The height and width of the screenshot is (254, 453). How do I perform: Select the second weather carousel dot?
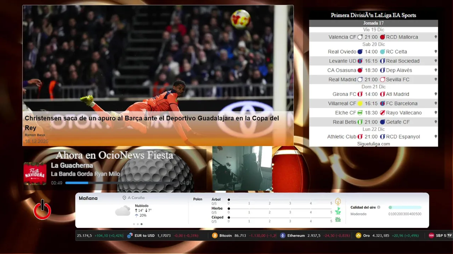138,224
